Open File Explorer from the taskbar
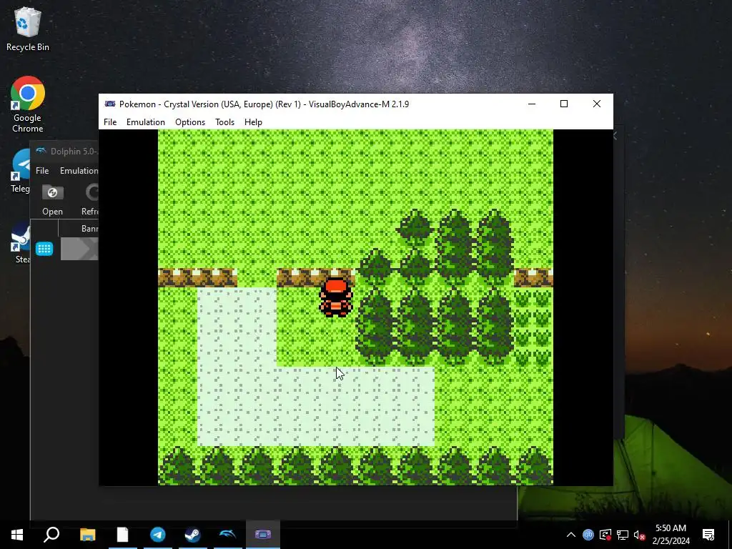Viewport: 732px width, 549px height. [87, 535]
